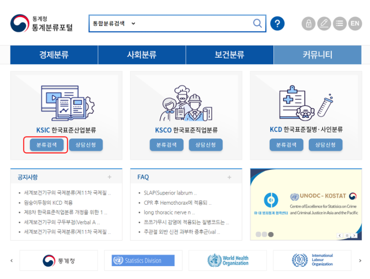
Task: Open the 통계청 partner logo
Action: click(59, 261)
